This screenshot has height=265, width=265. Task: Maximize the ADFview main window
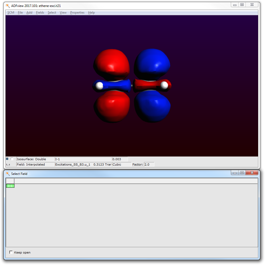click(242, 5)
